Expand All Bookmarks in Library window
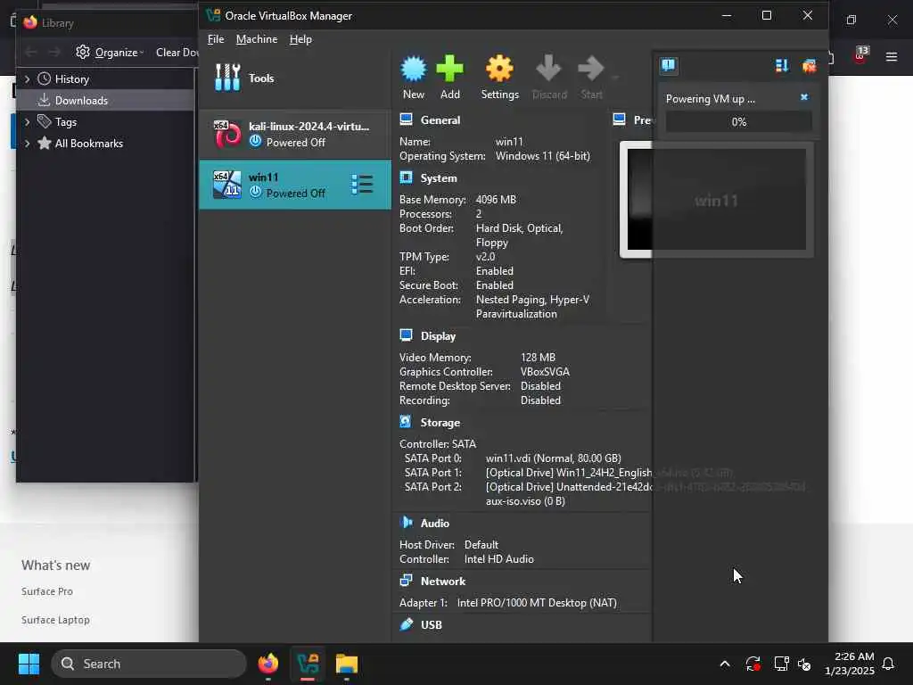This screenshot has height=685, width=913. (27, 144)
